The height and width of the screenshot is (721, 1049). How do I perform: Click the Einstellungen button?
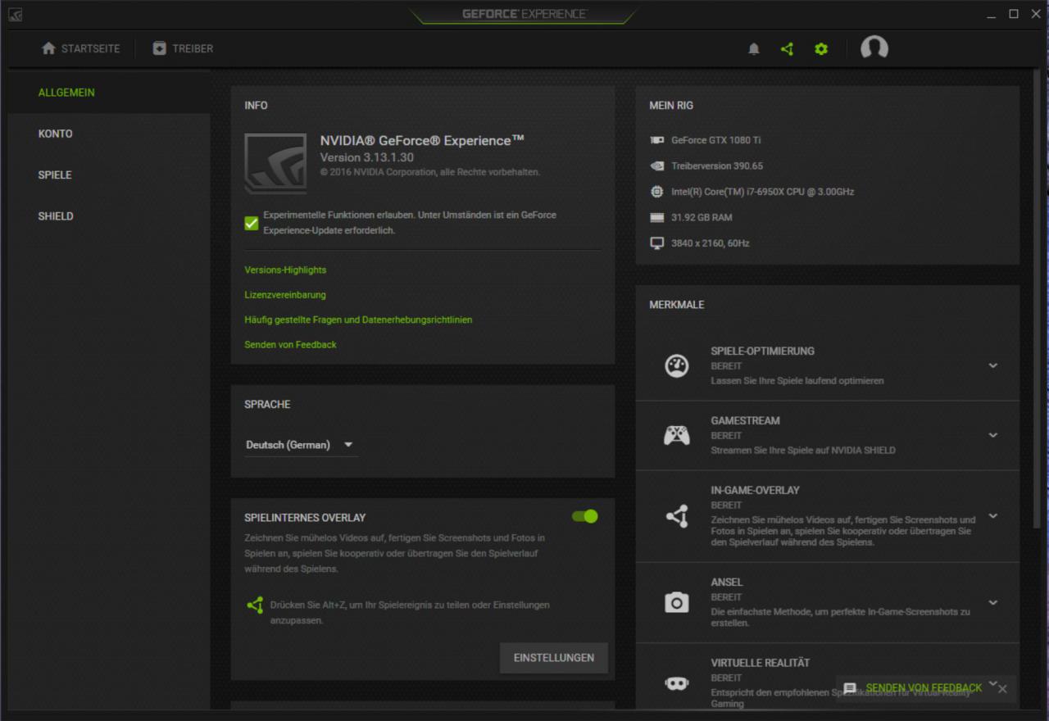click(x=554, y=658)
